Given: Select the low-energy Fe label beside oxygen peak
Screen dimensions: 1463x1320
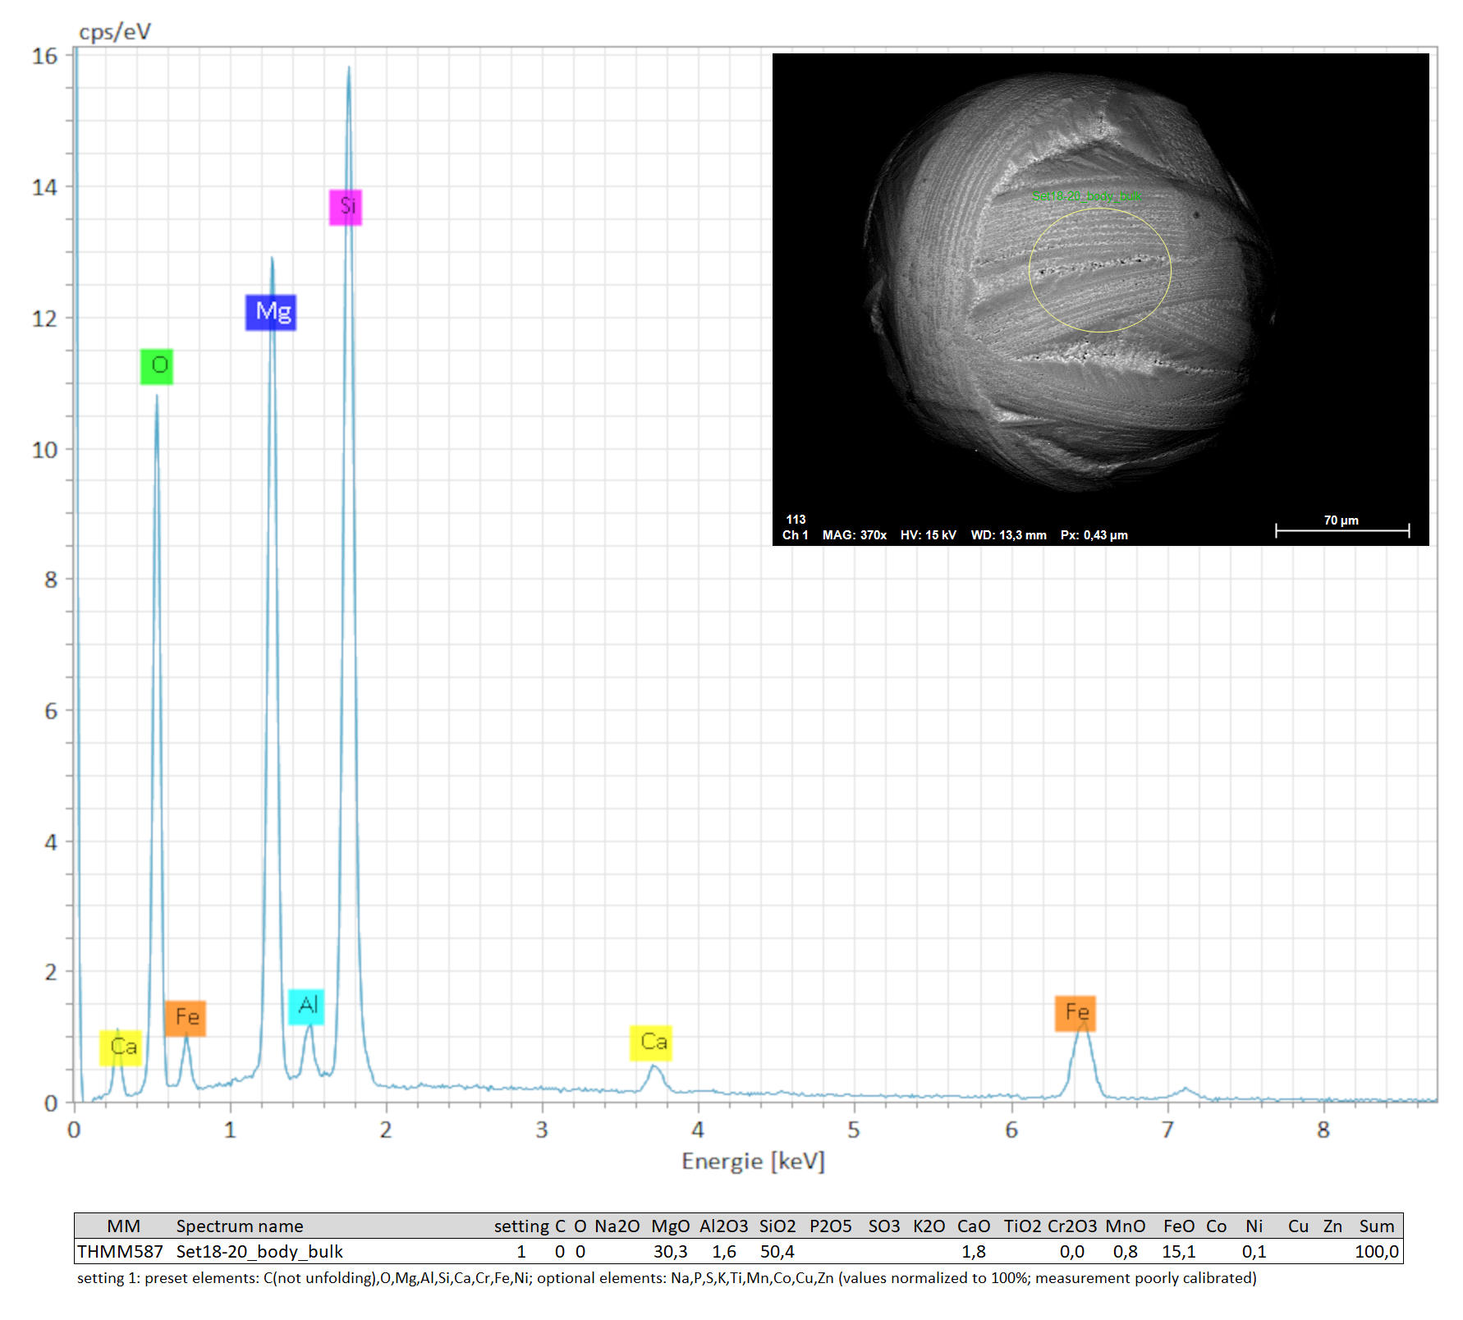Looking at the screenshot, I should pos(186,1019).
